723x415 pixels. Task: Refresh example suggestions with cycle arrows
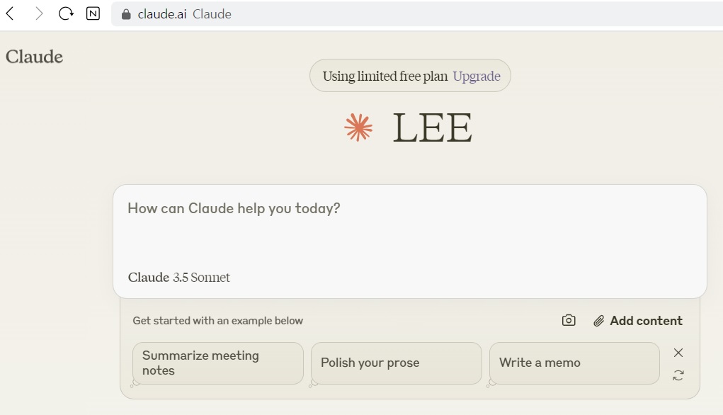(678, 375)
